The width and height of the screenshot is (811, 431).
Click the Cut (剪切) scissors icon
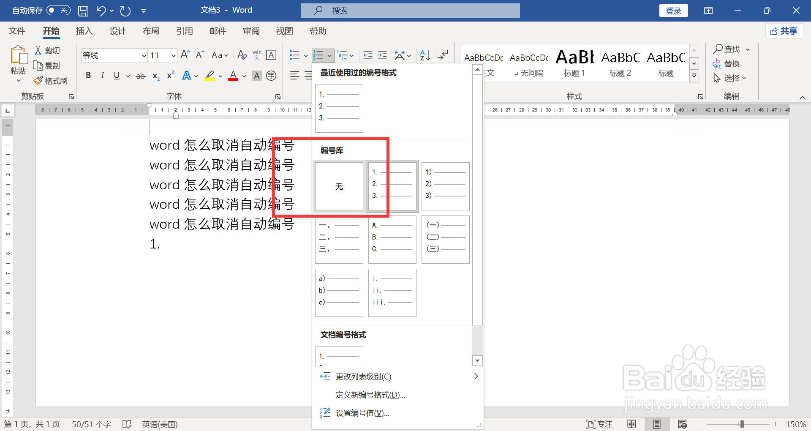click(x=38, y=50)
